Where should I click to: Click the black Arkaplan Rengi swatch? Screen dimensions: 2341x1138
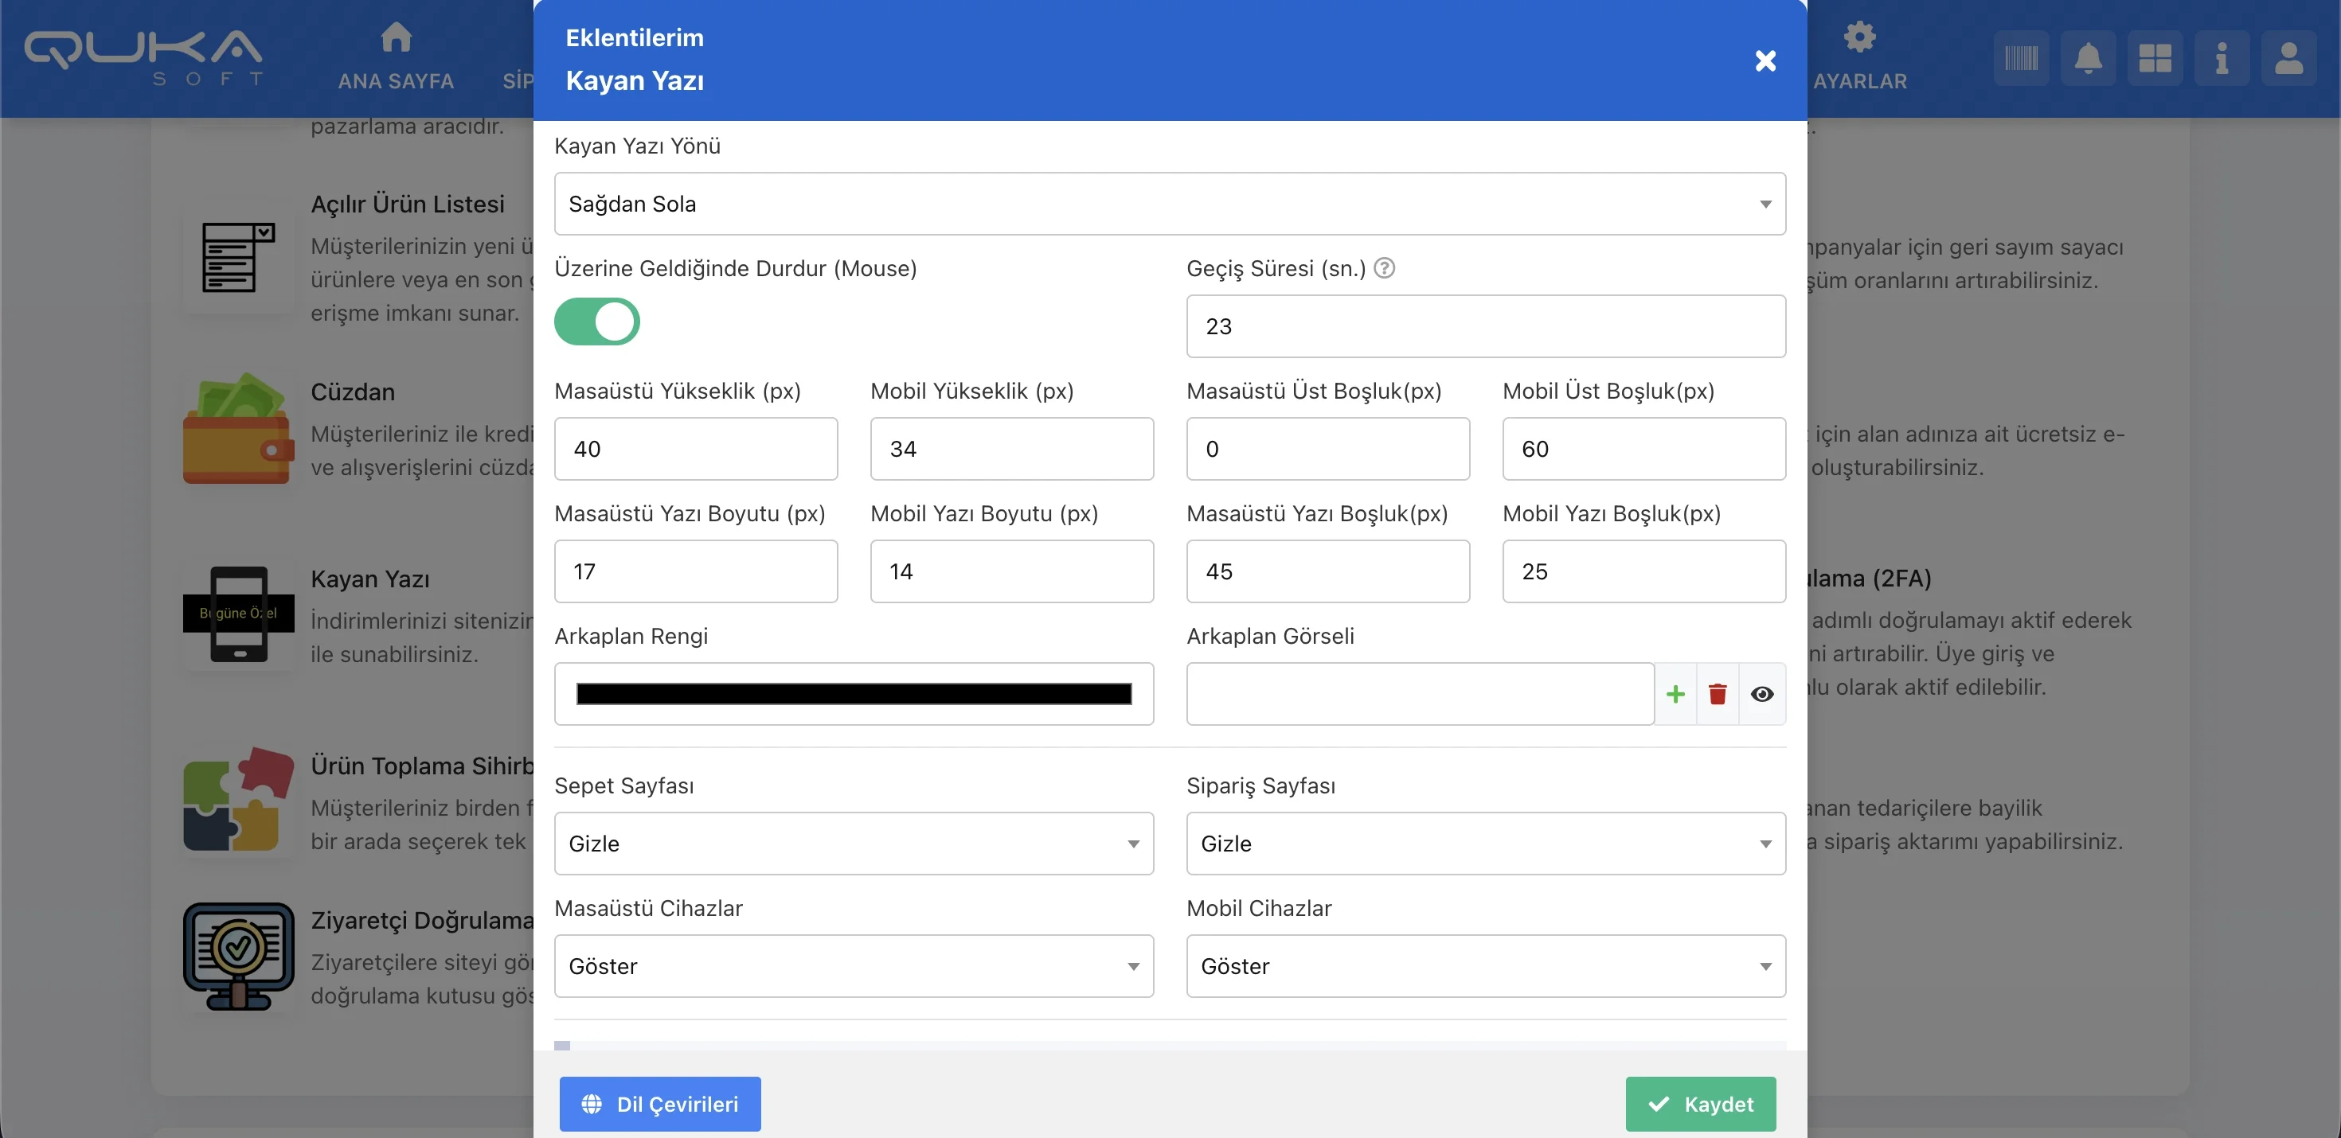pyautogui.click(x=854, y=694)
